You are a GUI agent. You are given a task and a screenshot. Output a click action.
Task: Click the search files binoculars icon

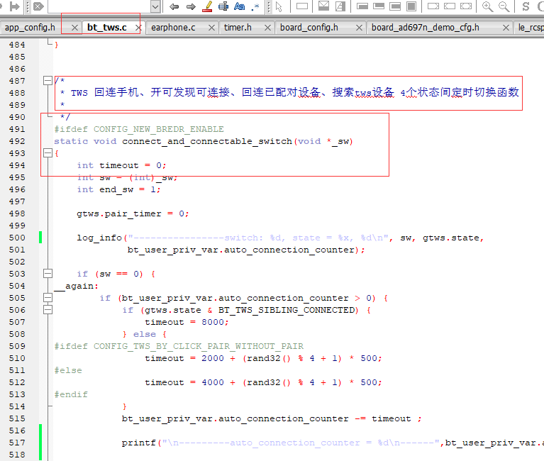(223, 6)
